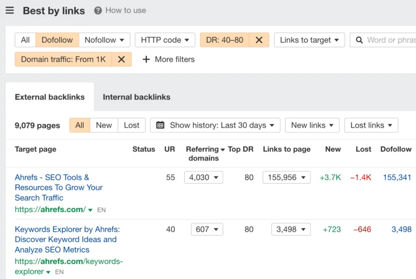Sort by Referring domains column

coord(205,154)
